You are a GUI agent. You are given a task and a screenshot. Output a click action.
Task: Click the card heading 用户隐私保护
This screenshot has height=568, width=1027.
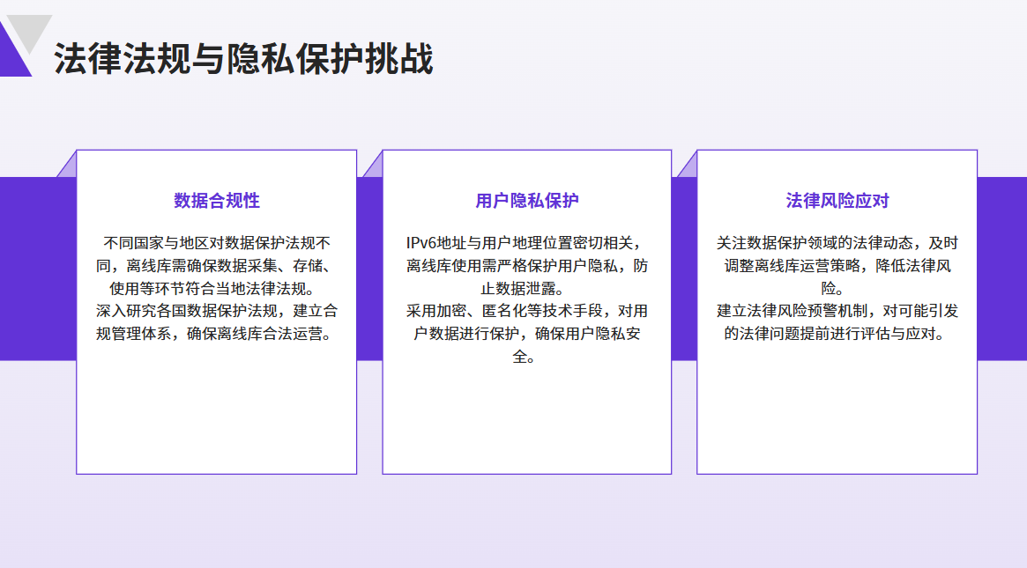click(527, 200)
